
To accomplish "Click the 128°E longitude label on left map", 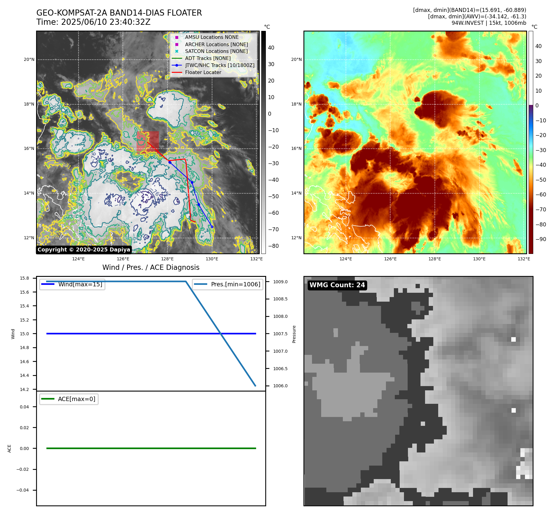I will 167,259.
